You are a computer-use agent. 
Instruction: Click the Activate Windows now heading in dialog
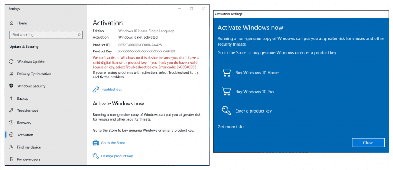(250, 28)
